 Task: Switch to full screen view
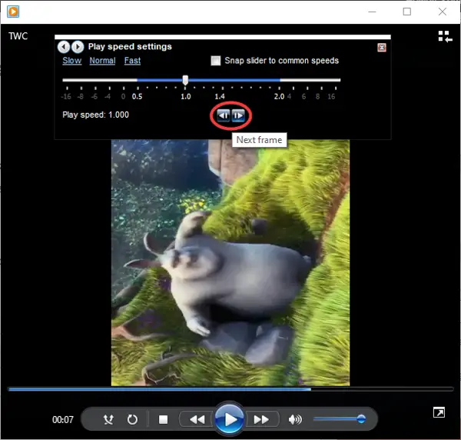(439, 412)
